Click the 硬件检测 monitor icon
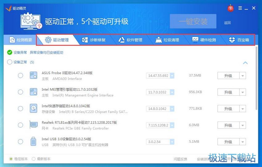 (195, 40)
